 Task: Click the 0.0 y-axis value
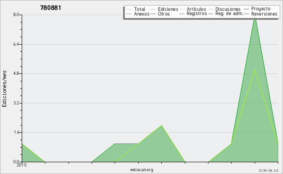(x=16, y=162)
